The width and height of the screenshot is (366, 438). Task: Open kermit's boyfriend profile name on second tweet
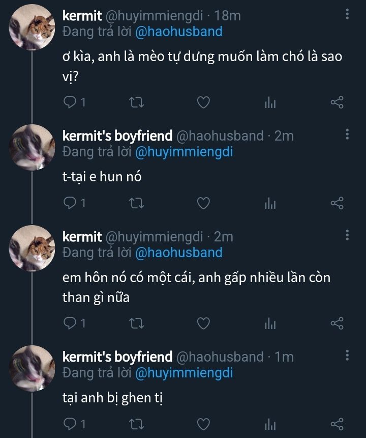coord(117,136)
